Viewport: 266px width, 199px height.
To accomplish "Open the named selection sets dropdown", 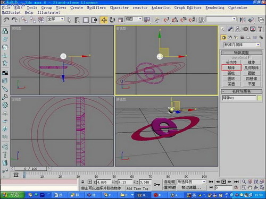I will 234,19.
